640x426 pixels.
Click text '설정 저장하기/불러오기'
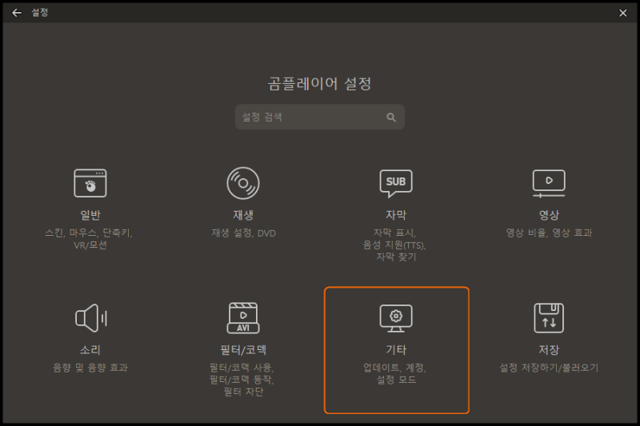click(x=549, y=368)
